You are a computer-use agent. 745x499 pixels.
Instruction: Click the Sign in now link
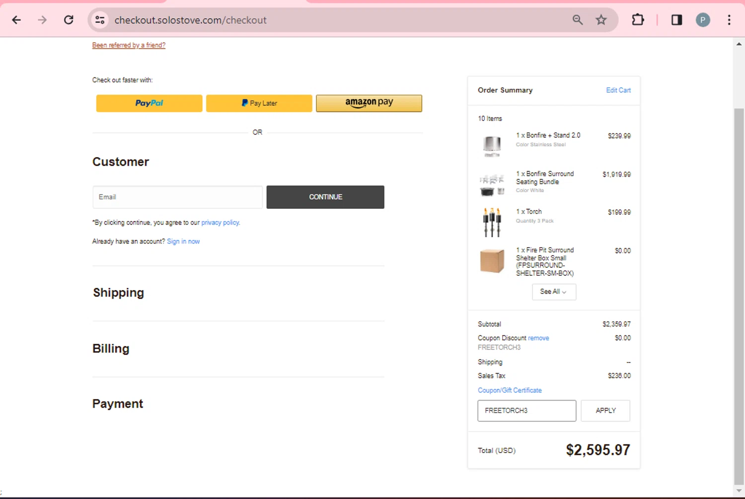click(183, 242)
